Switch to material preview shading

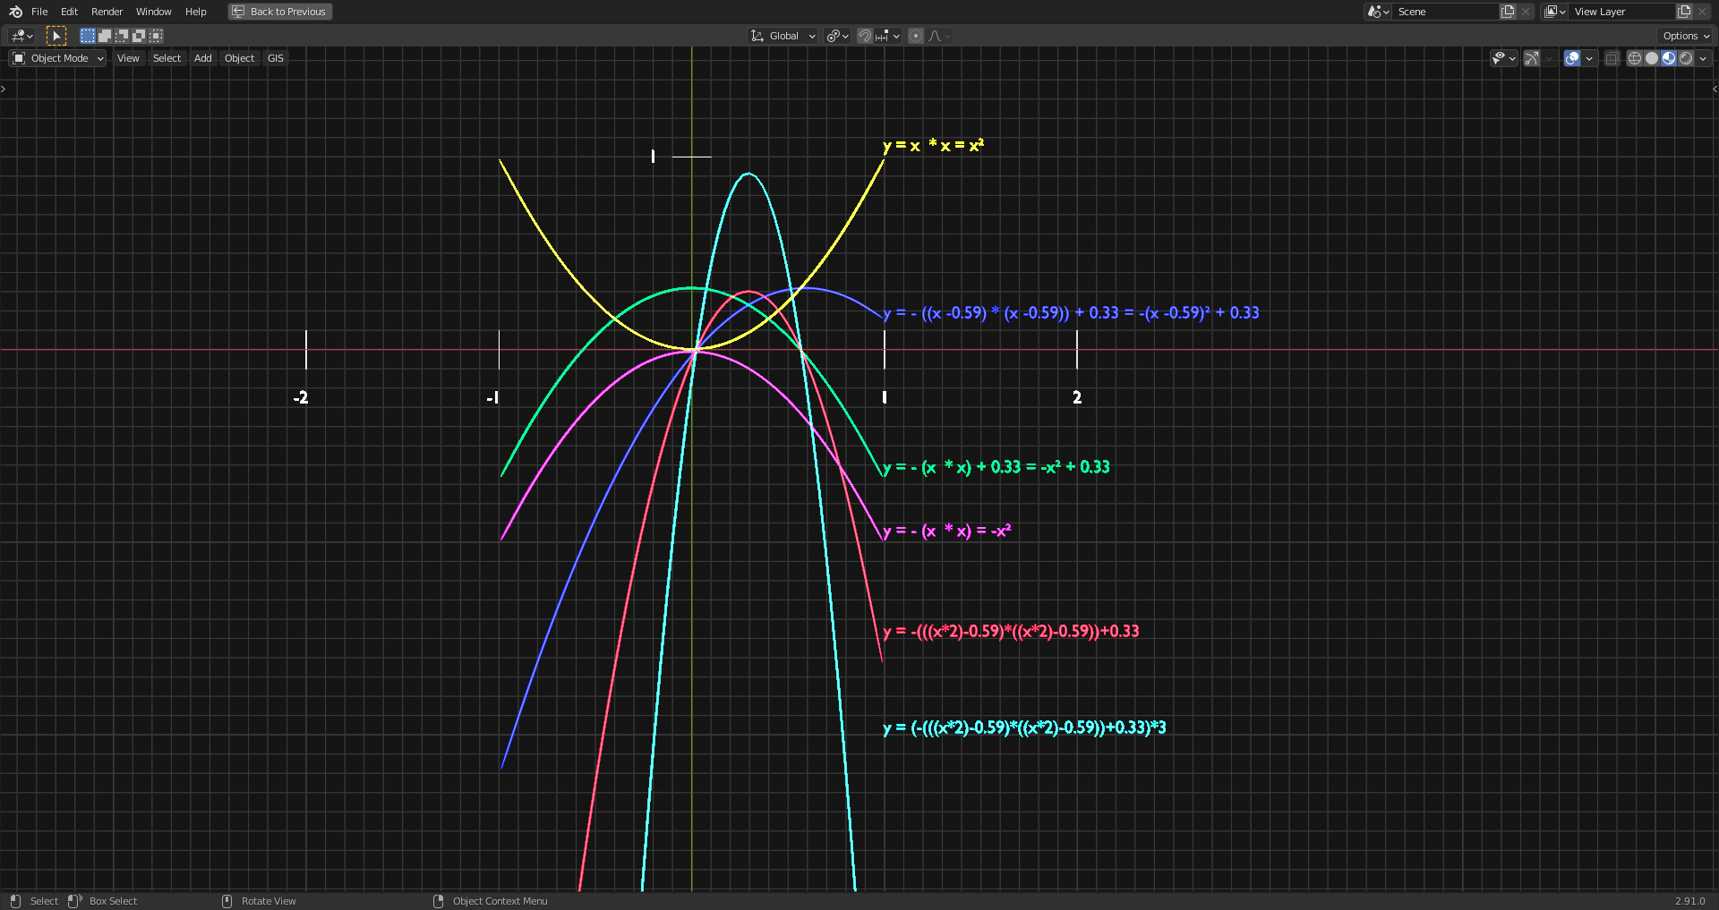1667,58
